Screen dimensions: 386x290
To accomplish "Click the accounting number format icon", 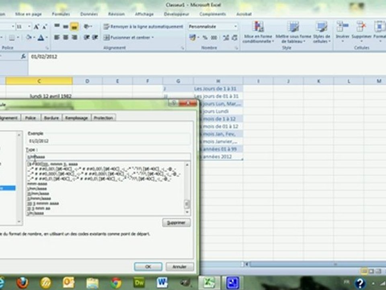I will pos(193,37).
